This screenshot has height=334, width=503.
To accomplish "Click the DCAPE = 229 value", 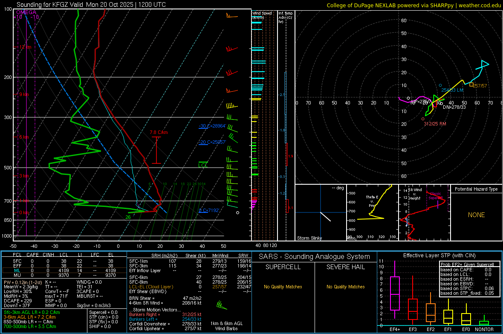I will coord(17,301).
